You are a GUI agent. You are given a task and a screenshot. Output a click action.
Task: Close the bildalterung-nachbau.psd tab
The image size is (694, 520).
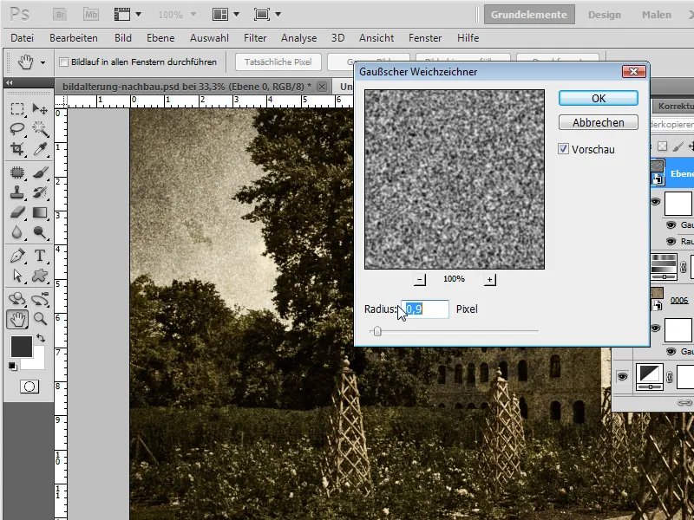(x=322, y=87)
